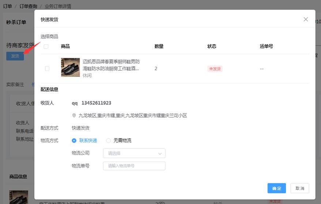Choose the 无需物流 radio option

[108, 140]
